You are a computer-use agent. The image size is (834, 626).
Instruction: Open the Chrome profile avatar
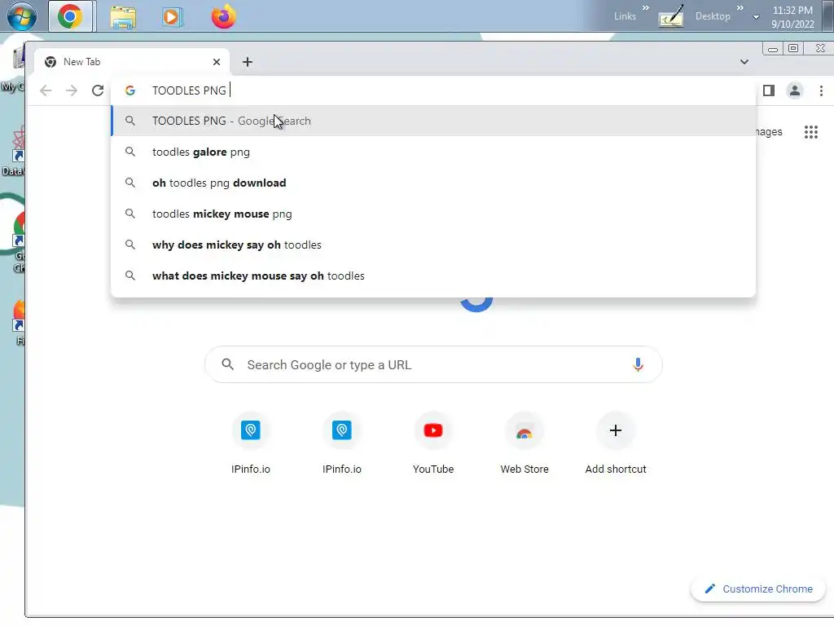pyautogui.click(x=795, y=90)
